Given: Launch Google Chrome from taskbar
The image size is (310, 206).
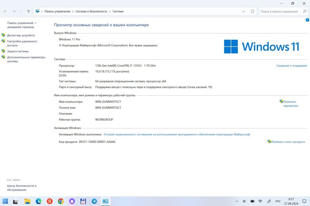Looking at the screenshot, I should tap(61, 201).
